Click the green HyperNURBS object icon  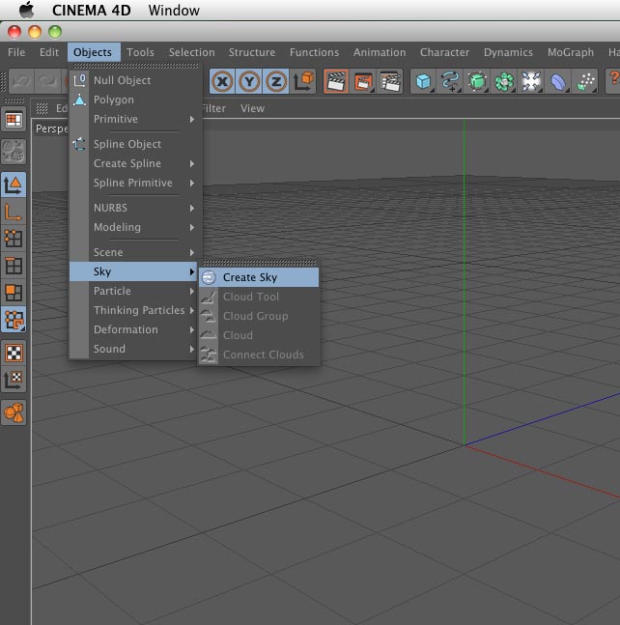pos(477,82)
